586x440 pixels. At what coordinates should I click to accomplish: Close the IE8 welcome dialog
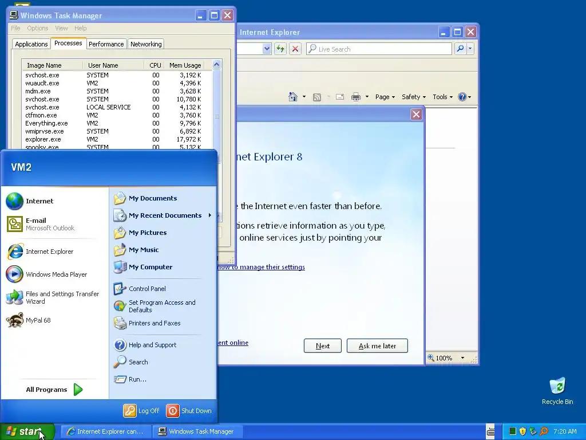[416, 115]
